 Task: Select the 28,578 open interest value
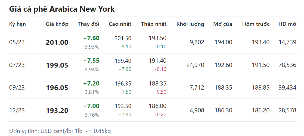click(287, 110)
